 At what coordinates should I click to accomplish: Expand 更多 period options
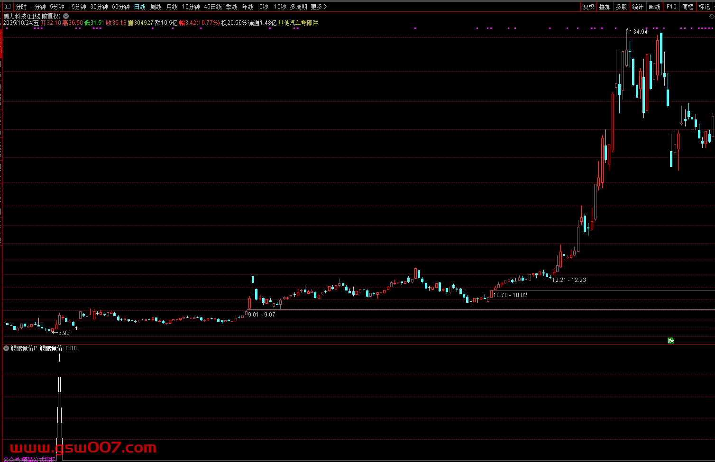pos(319,7)
